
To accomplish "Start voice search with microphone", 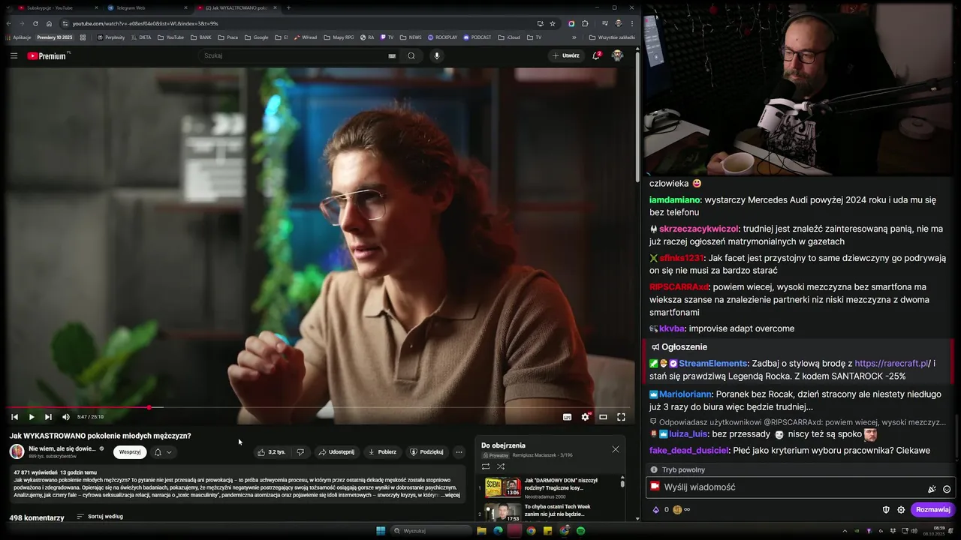I will tap(436, 55).
